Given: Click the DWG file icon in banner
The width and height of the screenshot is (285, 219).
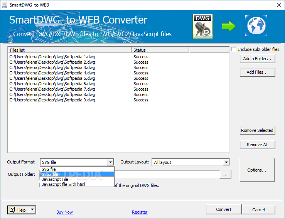Looking at the screenshot, I should (202, 26).
